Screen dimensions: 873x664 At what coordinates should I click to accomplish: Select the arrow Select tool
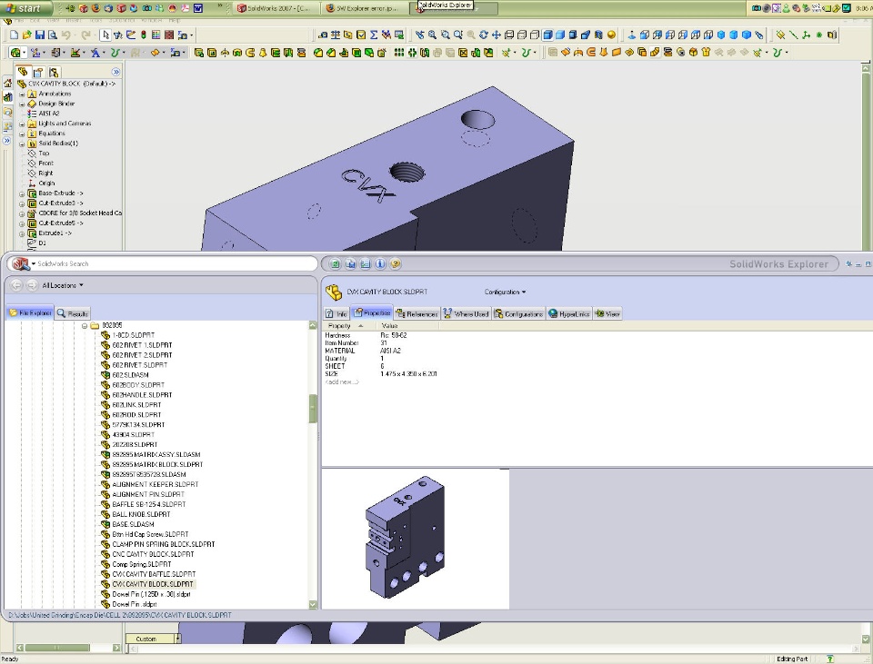105,35
